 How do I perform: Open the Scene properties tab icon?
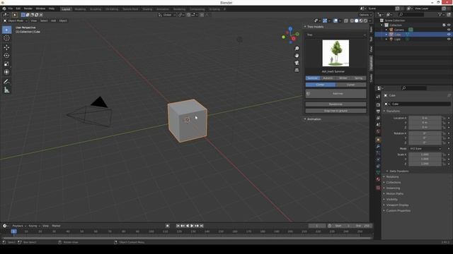click(x=378, y=125)
